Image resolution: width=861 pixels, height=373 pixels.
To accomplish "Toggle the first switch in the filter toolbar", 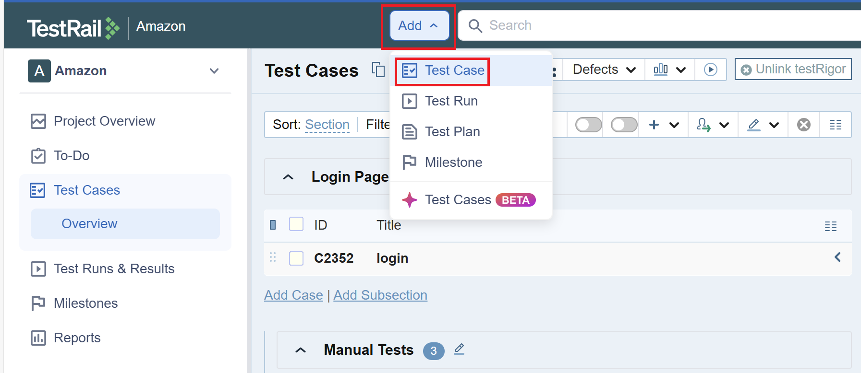I will click(588, 125).
